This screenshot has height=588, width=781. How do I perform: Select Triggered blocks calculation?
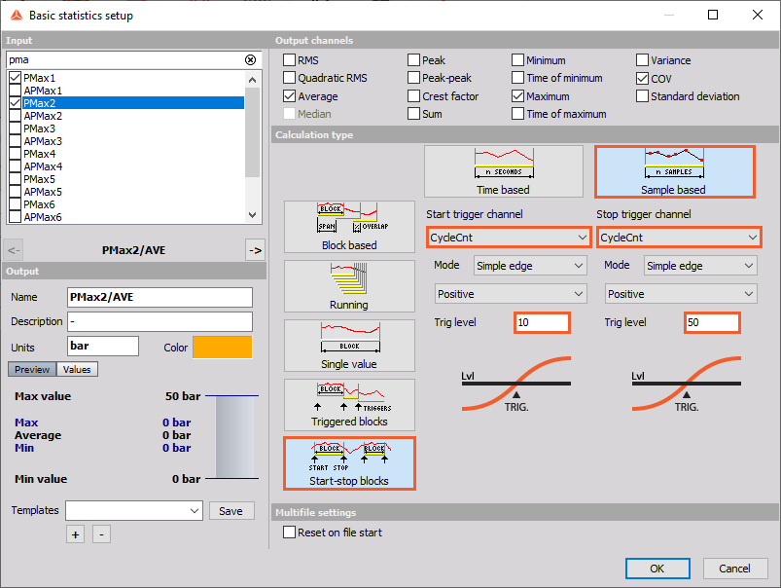coord(349,405)
